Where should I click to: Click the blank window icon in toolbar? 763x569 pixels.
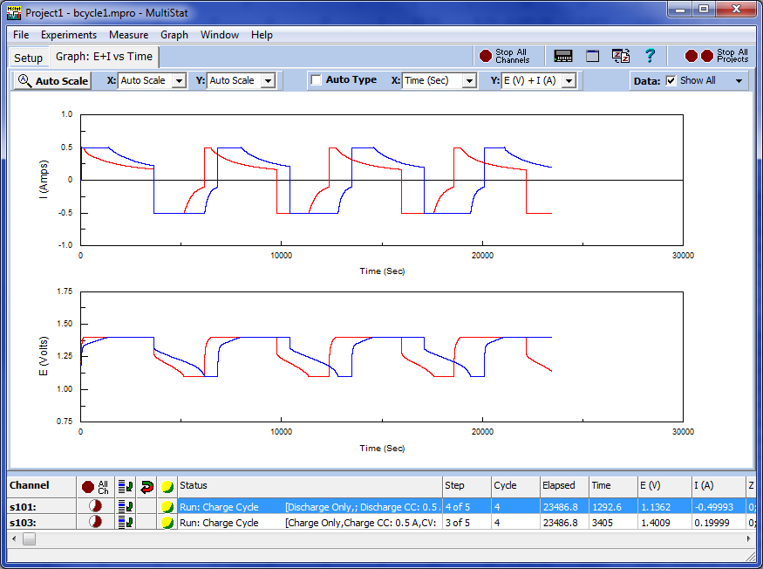[592, 56]
